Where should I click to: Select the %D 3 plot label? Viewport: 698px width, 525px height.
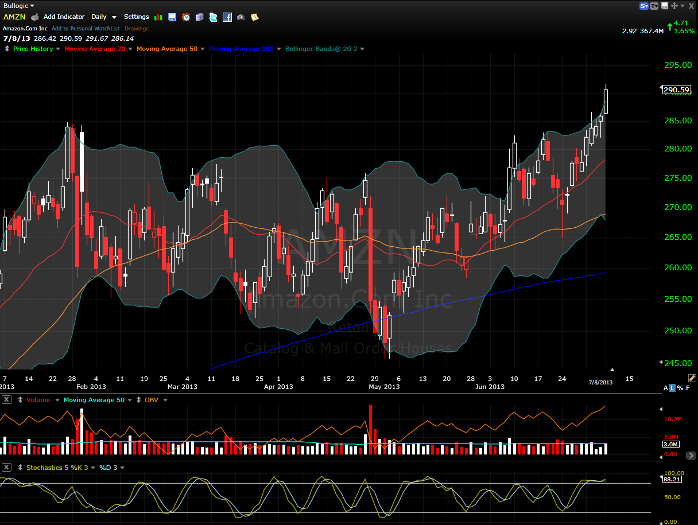pos(108,468)
